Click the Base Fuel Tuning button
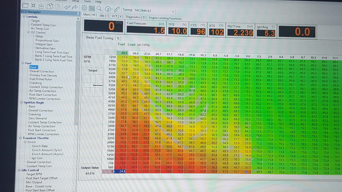 (x=100, y=38)
